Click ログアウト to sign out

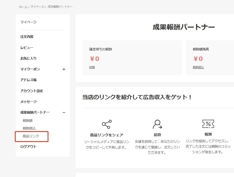pos(28,147)
